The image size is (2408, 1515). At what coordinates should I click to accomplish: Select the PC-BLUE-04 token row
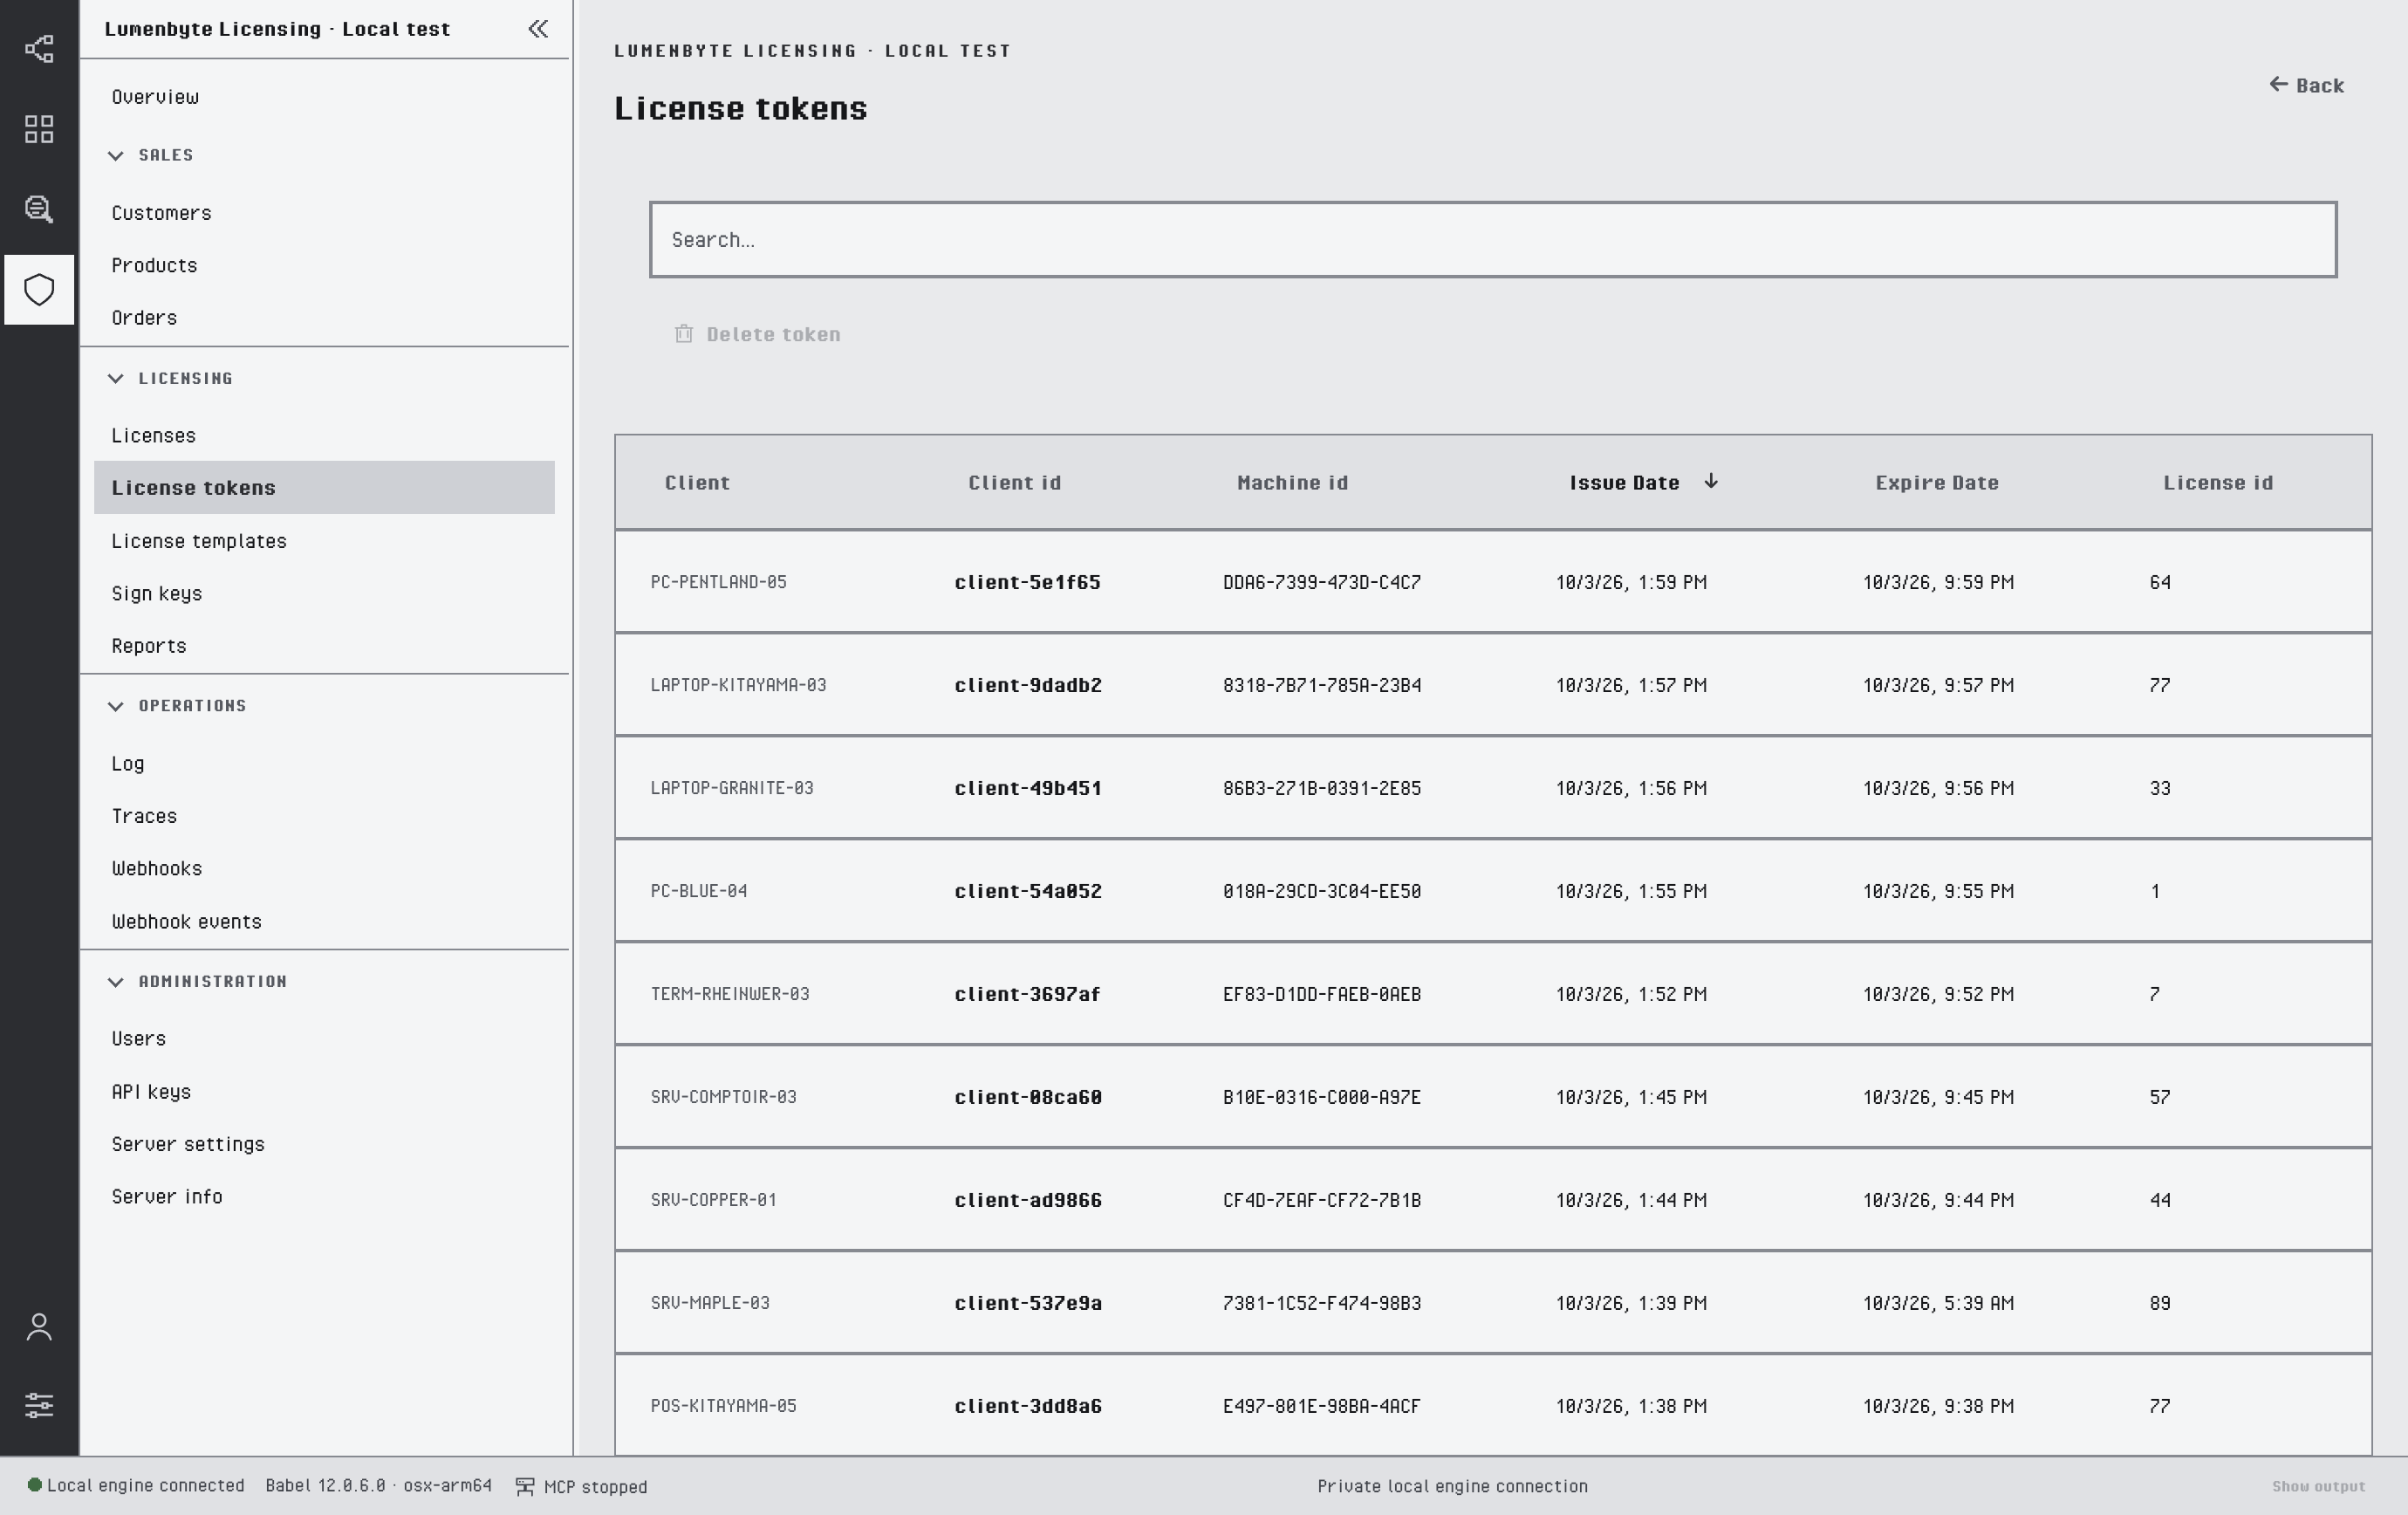click(1493, 891)
